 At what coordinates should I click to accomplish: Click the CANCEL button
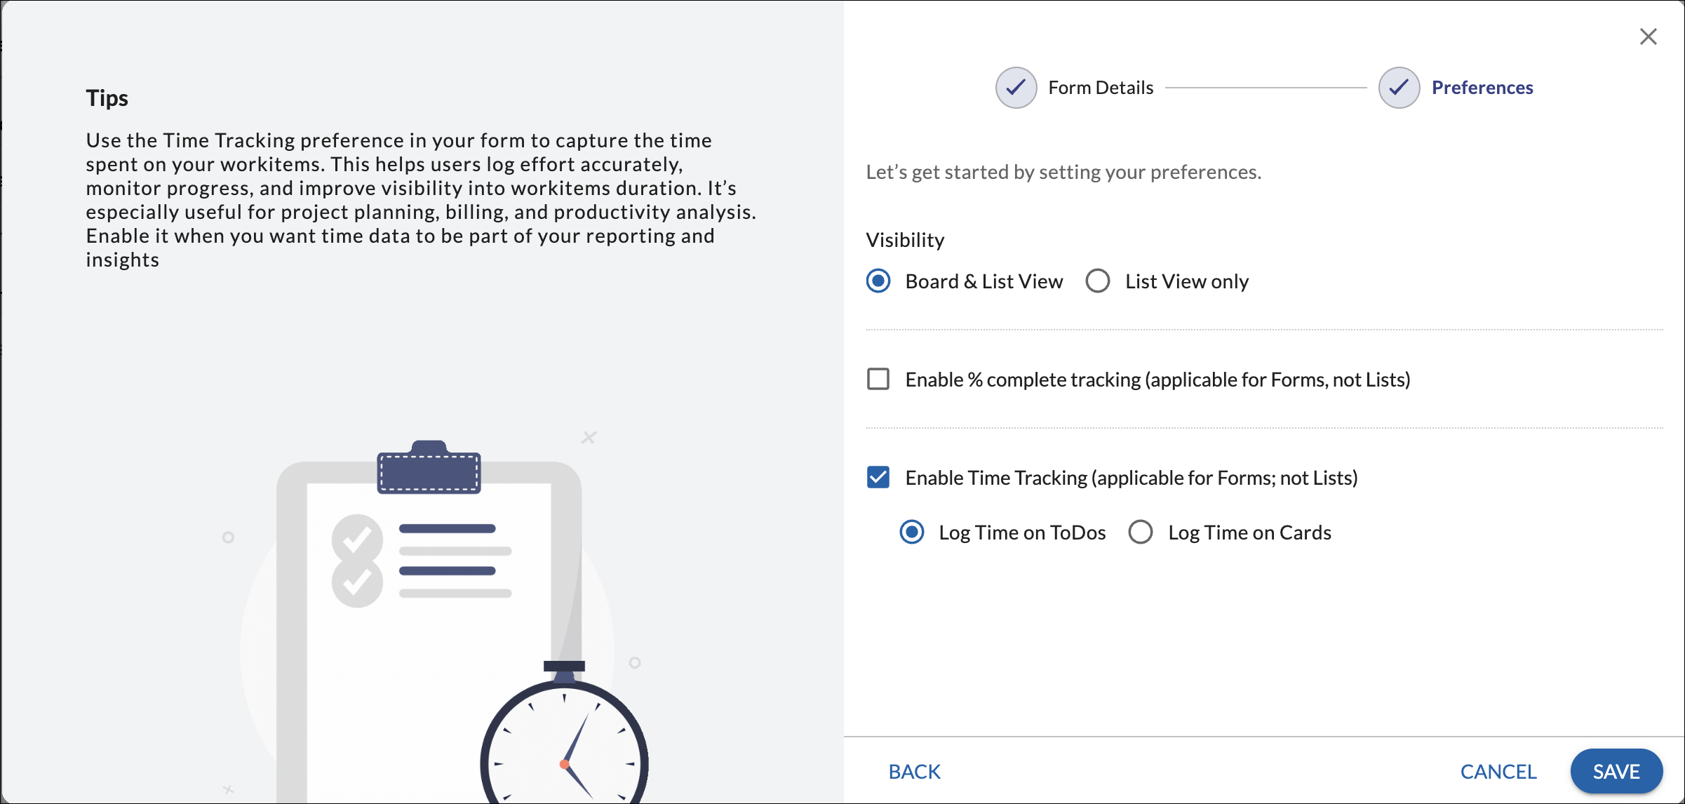1498,772
